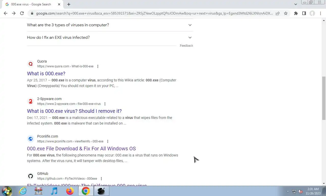Screen dimensions: 326x196
Task: Open more options for GitHub result
Action: pos(101,179)
